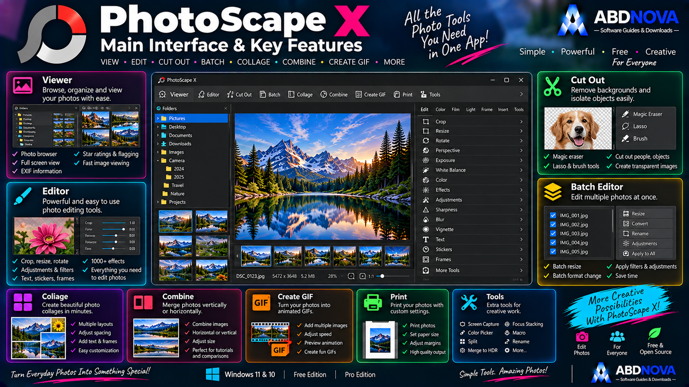Click the filmstrip left scroll arrow
This screenshot has height=387, width=689.
click(x=237, y=256)
